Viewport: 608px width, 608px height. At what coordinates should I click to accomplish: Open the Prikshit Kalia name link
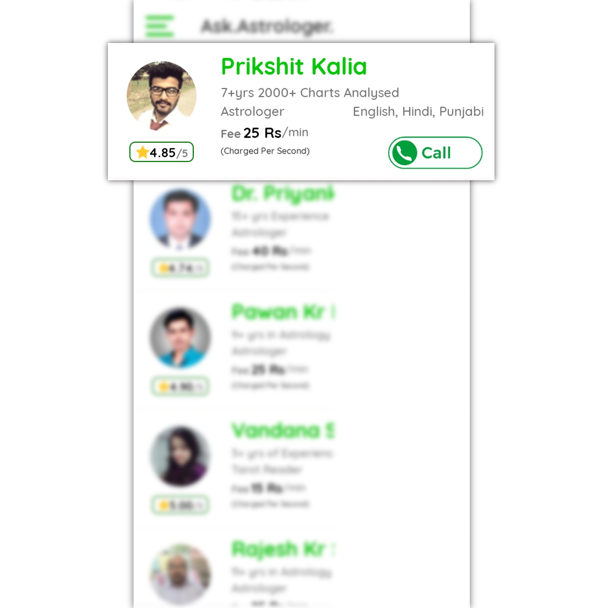click(x=294, y=66)
